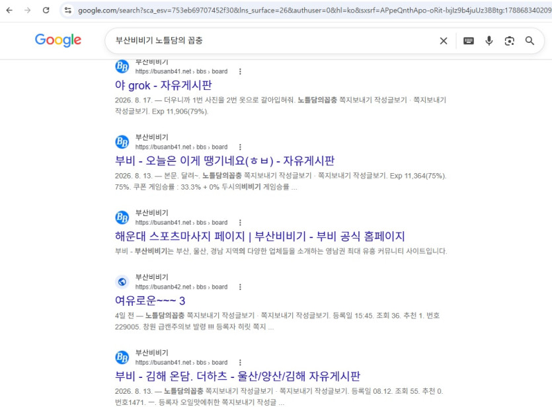
Task: Go back with browser back arrow
Action: (x=9, y=10)
